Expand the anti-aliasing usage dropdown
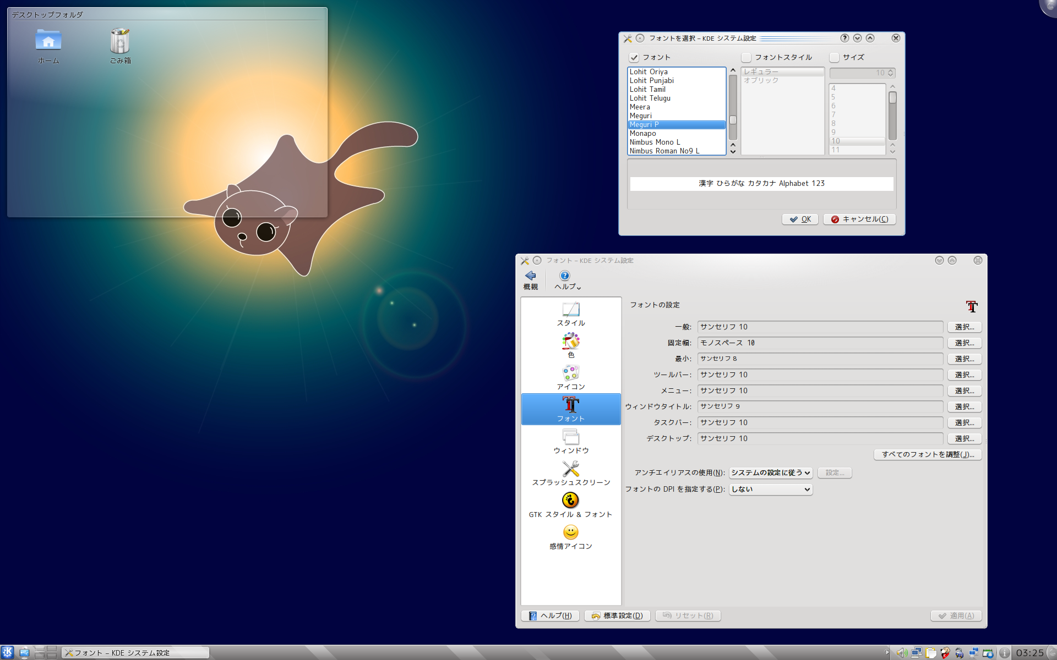This screenshot has height=660, width=1057. tap(770, 472)
